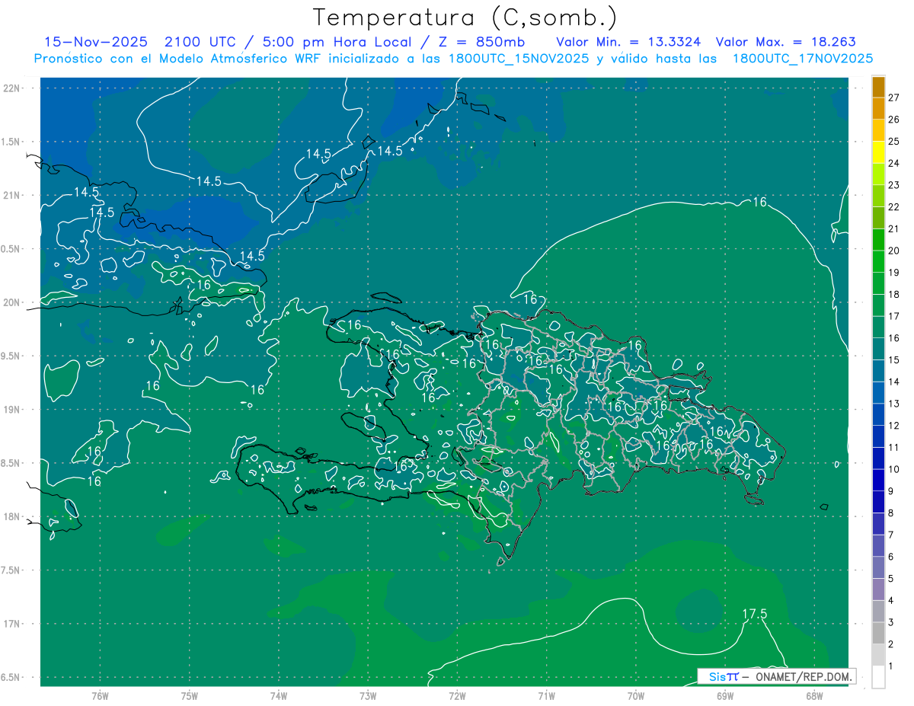The width and height of the screenshot is (914, 706).
Task: Click colorbar label '23'
Action: coord(893,185)
